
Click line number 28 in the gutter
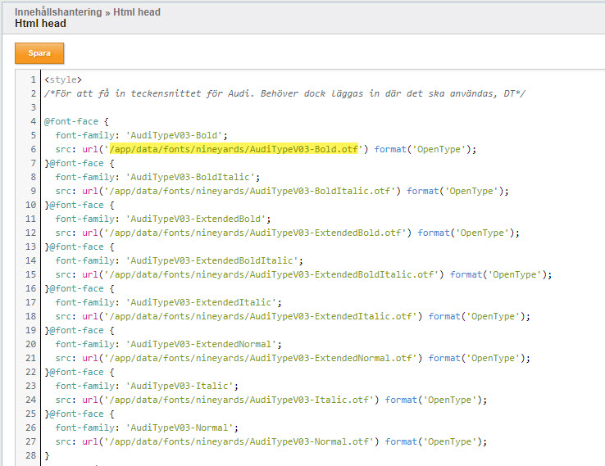click(x=31, y=455)
